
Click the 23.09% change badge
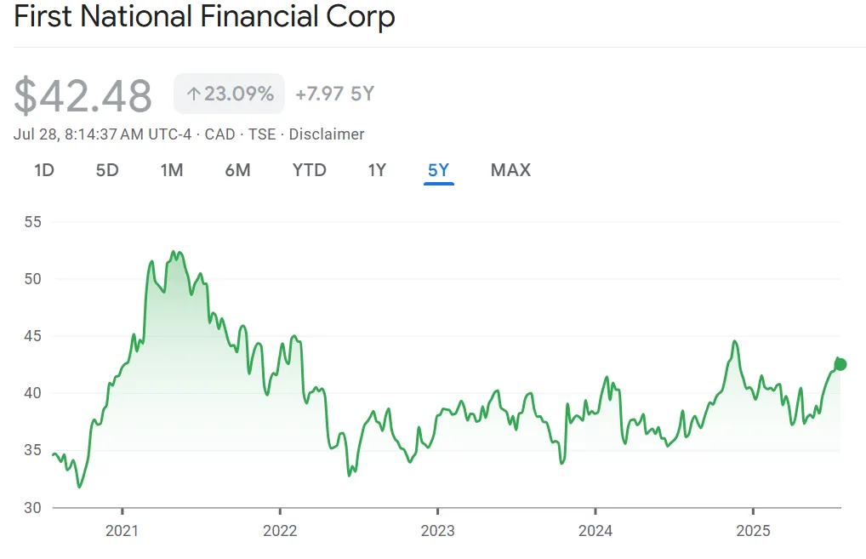pos(230,94)
